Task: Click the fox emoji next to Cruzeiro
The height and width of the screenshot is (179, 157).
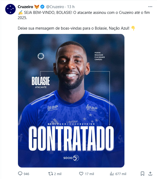Action: pyautogui.click(x=37, y=7)
